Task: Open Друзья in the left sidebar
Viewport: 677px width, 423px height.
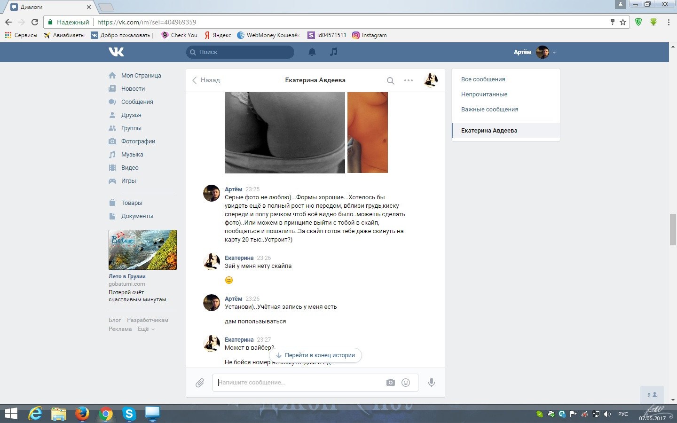Action: pos(131,115)
